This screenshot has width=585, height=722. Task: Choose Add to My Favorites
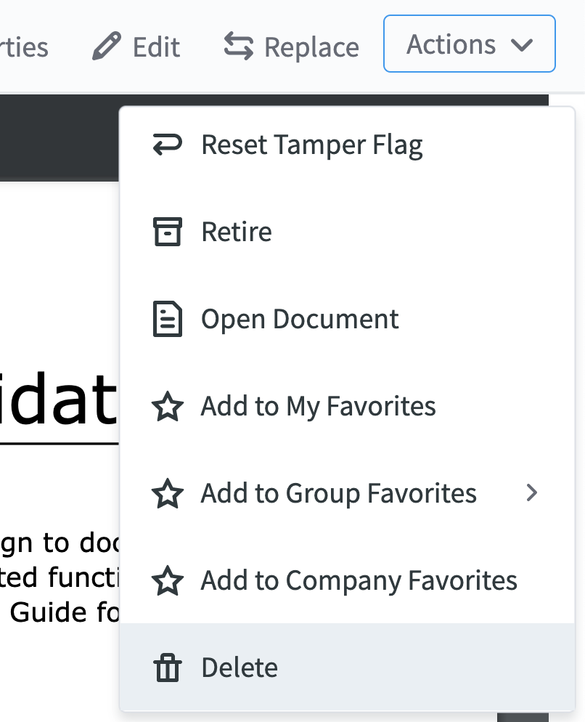coord(347,406)
